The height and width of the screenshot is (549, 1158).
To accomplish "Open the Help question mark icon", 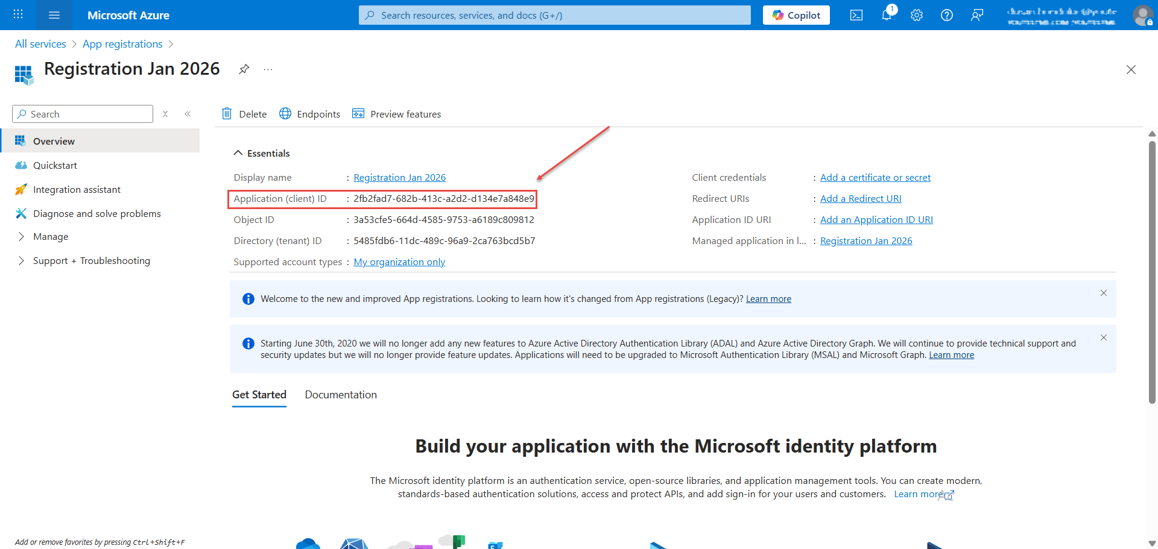I will 946,15.
